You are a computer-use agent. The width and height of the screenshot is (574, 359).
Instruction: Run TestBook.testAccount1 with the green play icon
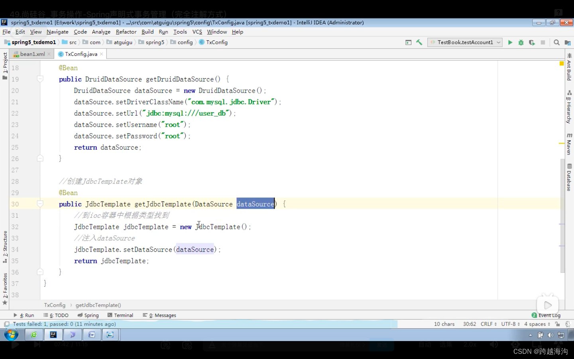(x=510, y=42)
